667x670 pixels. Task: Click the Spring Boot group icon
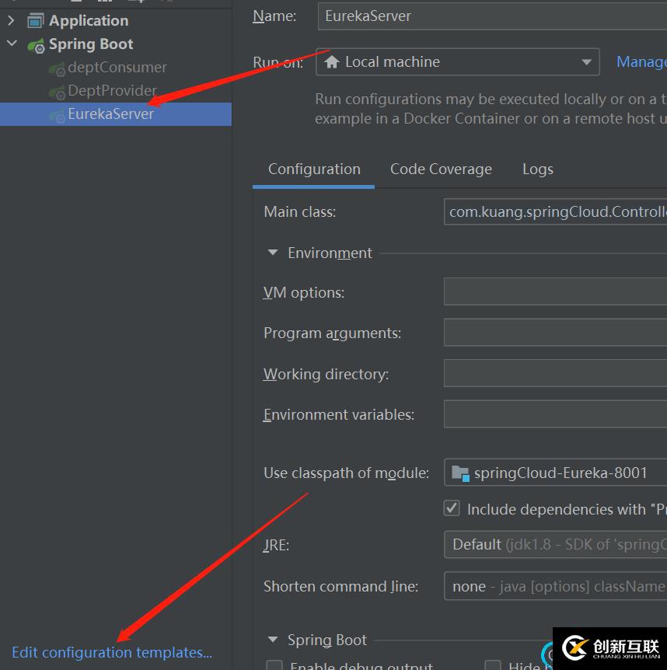36,45
